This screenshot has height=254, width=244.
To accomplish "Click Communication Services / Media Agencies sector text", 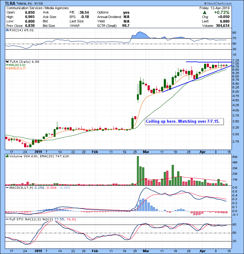I will pos(38,8).
